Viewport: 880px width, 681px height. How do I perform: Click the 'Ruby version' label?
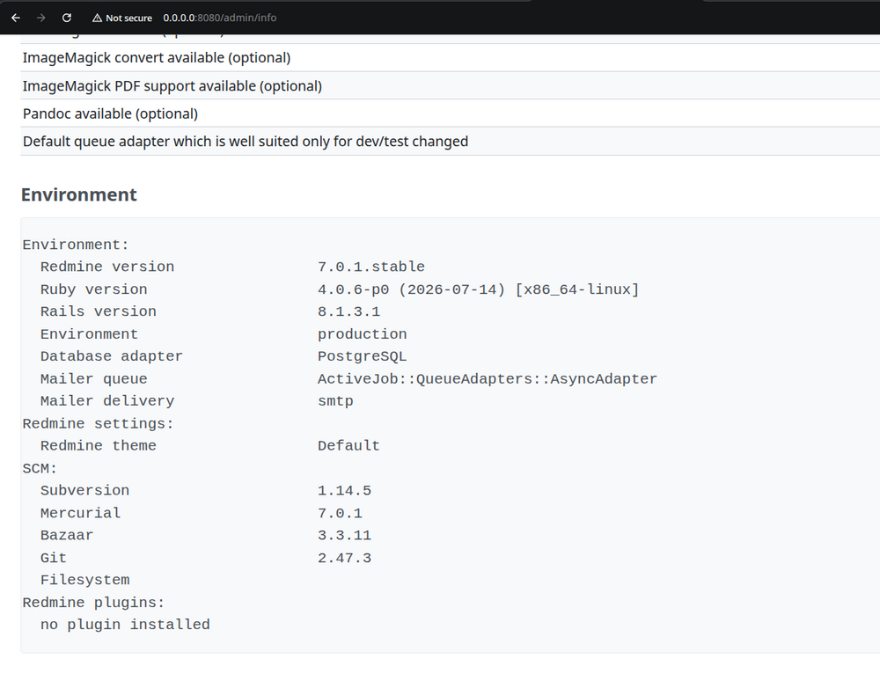[x=94, y=289]
